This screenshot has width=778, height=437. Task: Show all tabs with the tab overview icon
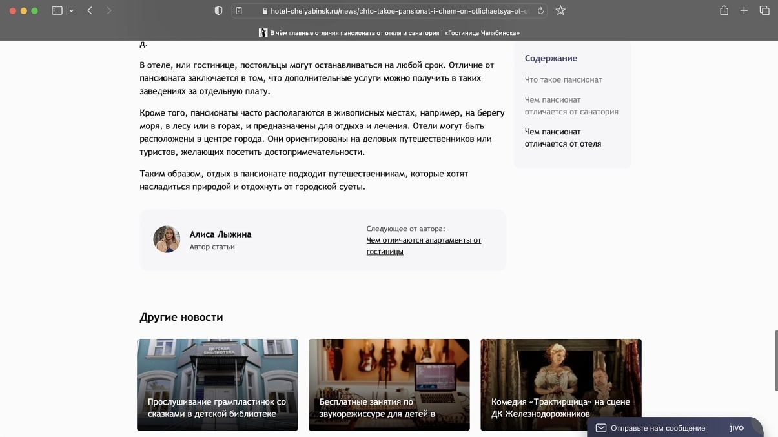pyautogui.click(x=764, y=10)
